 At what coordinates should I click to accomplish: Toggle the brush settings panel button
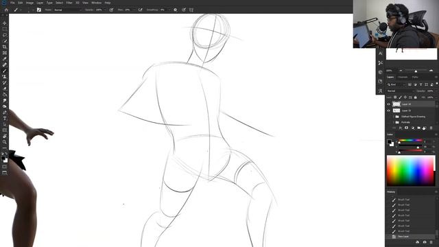[x=39, y=10]
